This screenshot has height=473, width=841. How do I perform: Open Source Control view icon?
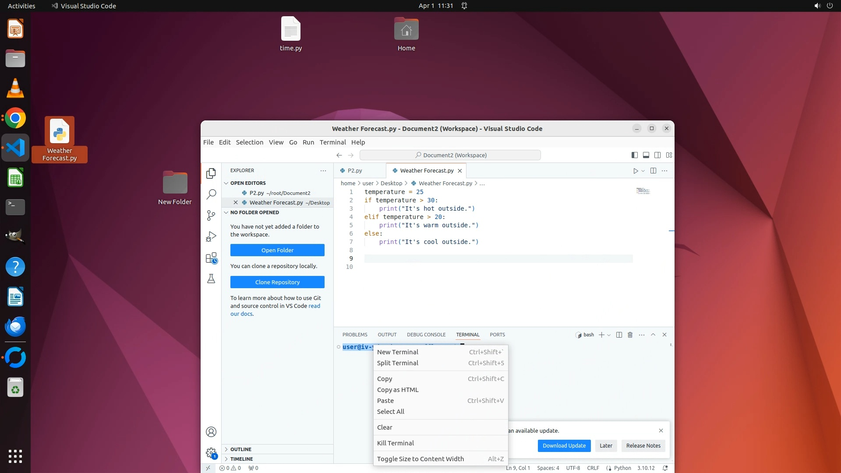pos(211,215)
